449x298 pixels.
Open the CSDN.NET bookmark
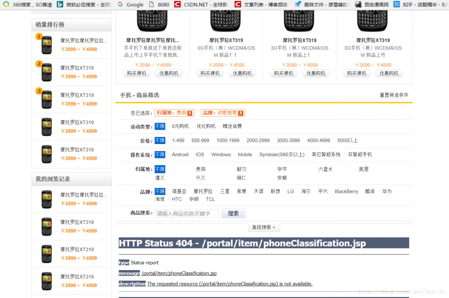202,4
